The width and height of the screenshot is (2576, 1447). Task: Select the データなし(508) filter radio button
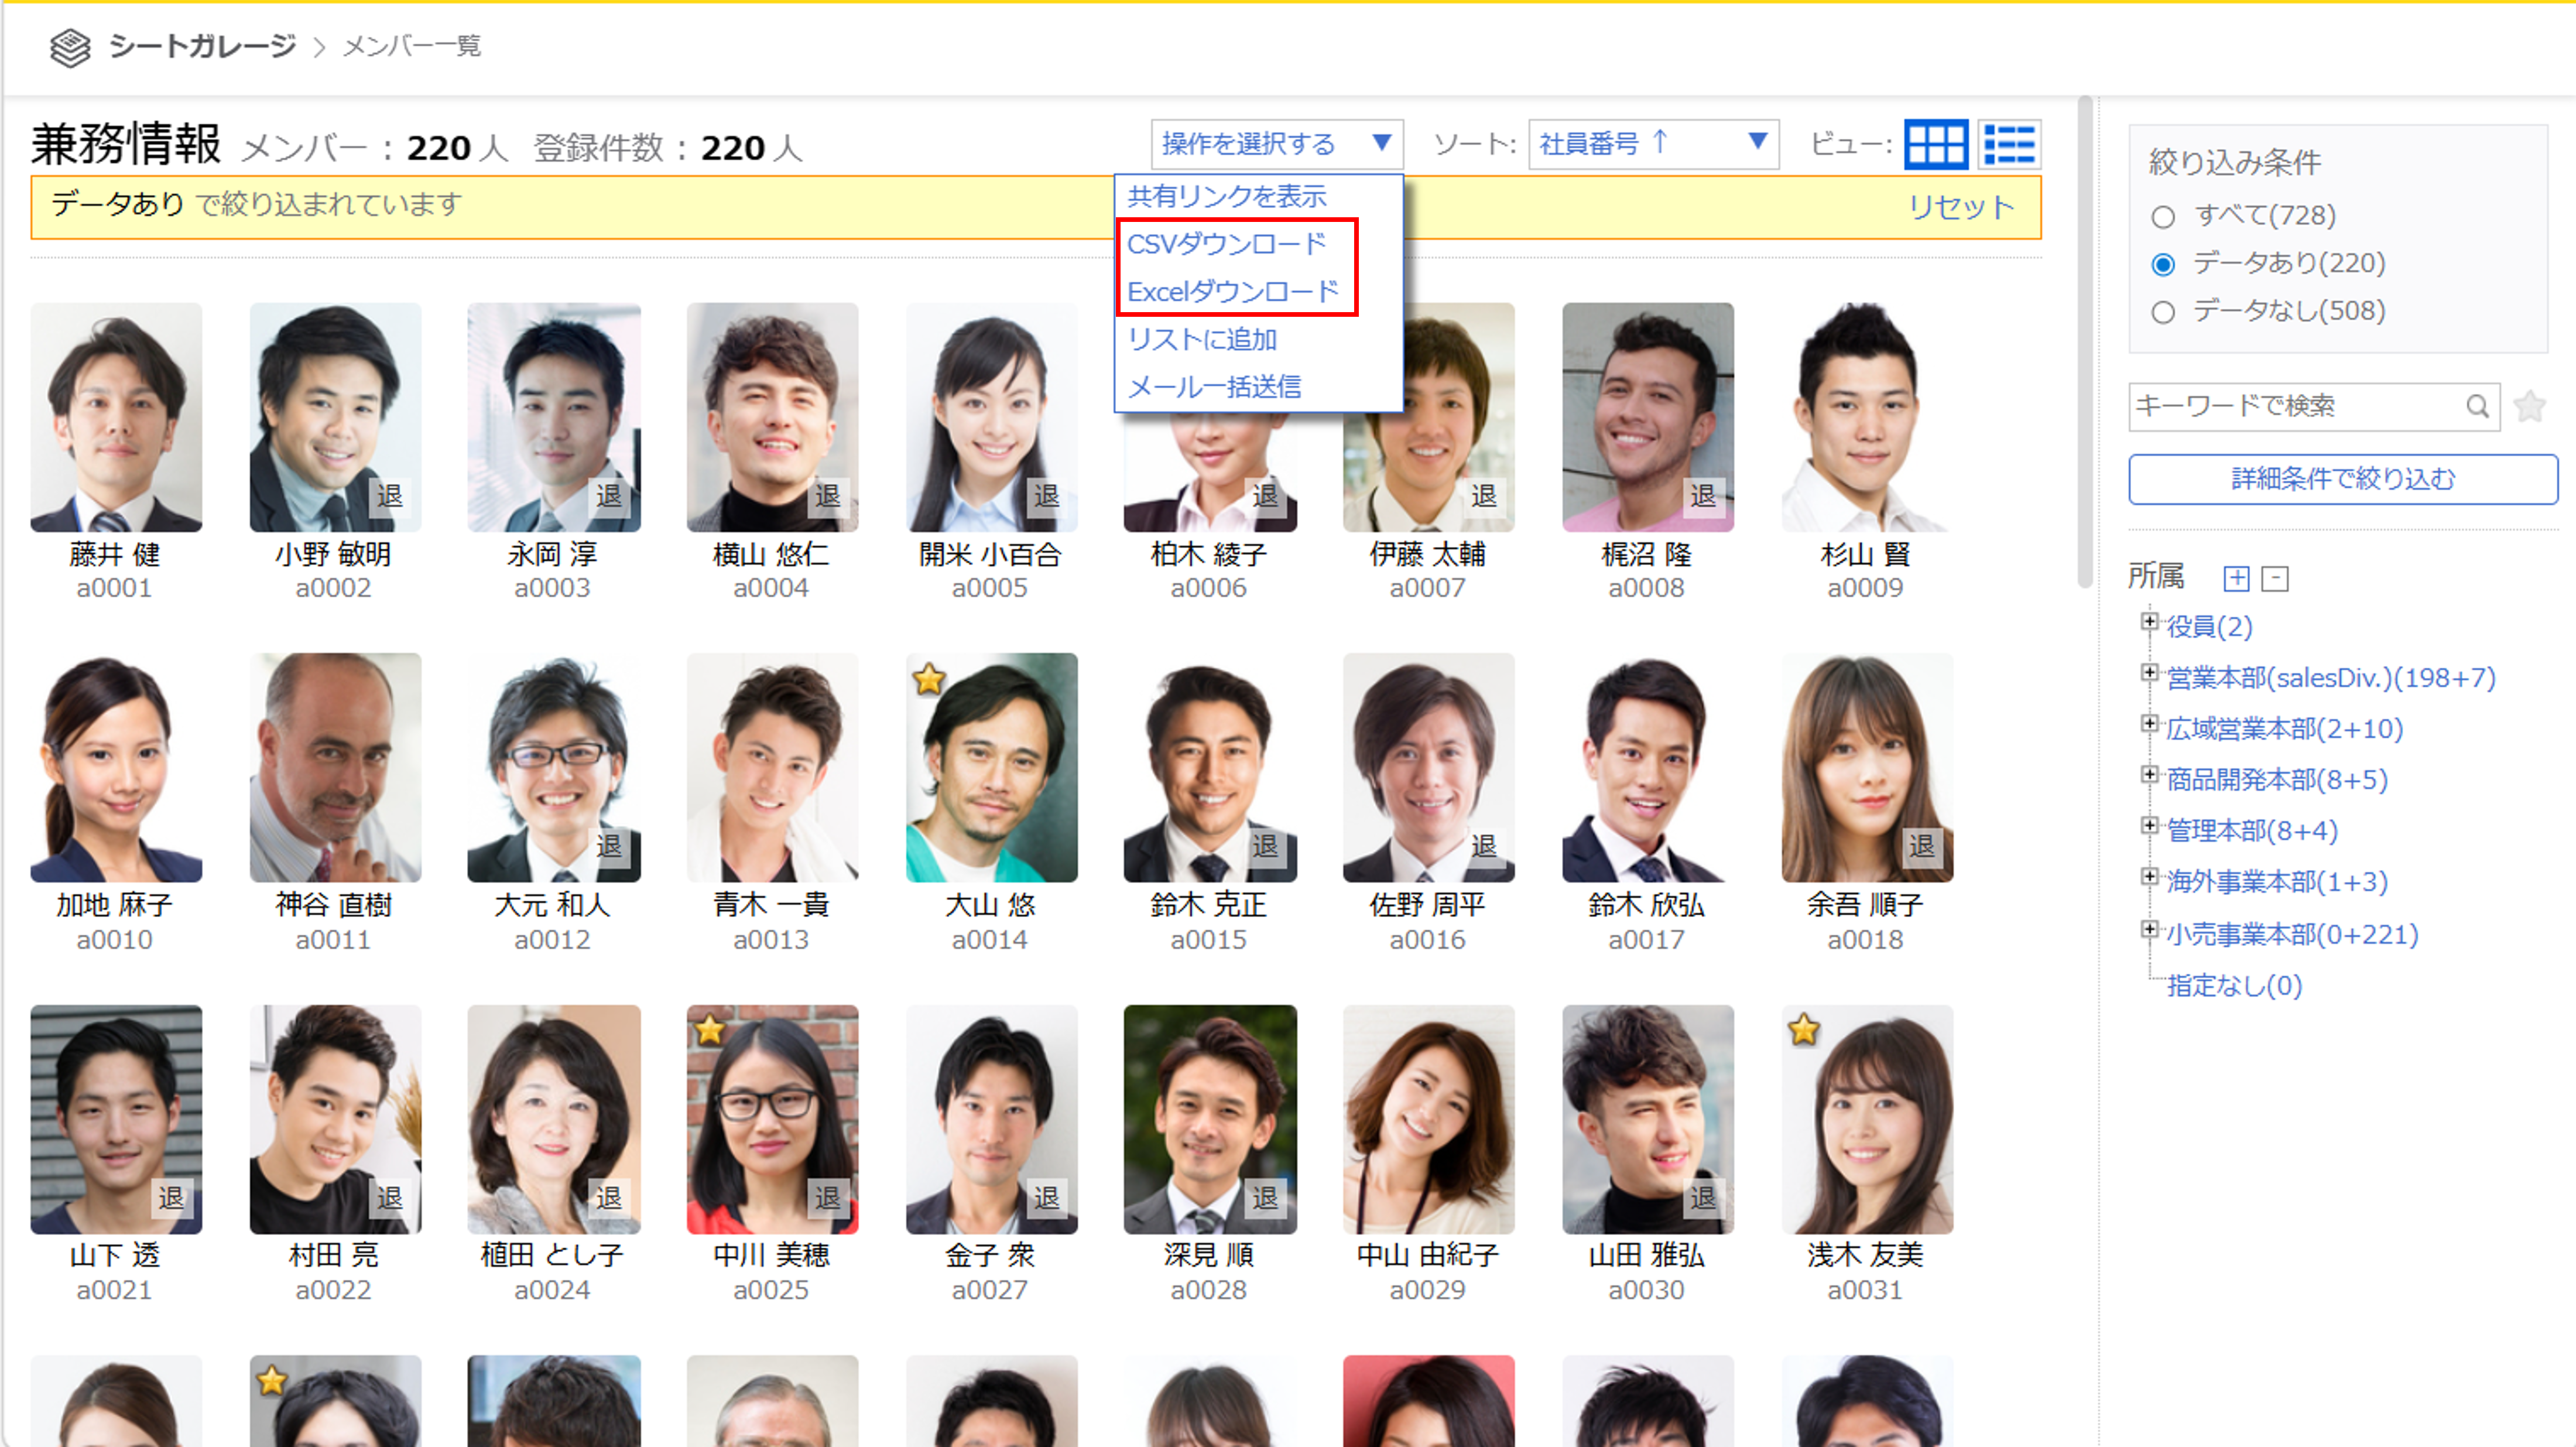pyautogui.click(x=2163, y=312)
